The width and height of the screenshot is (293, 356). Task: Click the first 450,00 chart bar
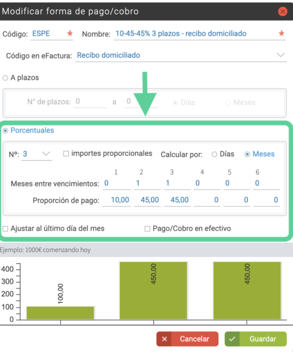coord(153,290)
